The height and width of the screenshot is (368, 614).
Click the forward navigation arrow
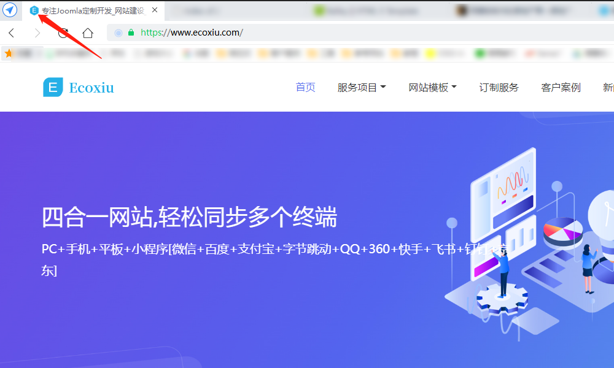(x=37, y=33)
